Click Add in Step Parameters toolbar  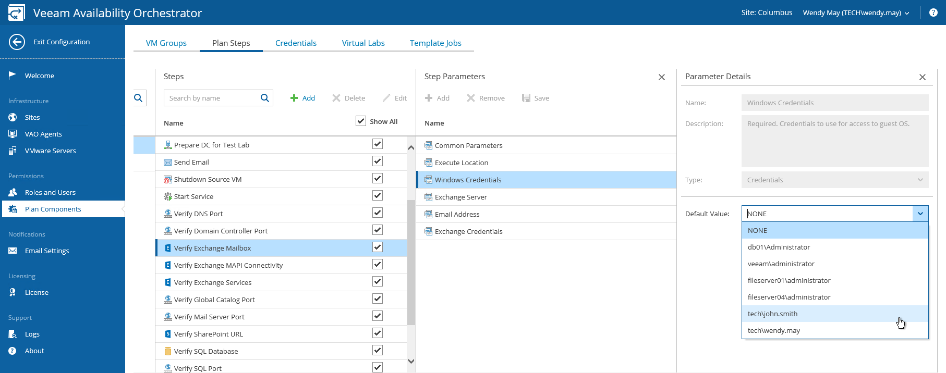pyautogui.click(x=437, y=98)
